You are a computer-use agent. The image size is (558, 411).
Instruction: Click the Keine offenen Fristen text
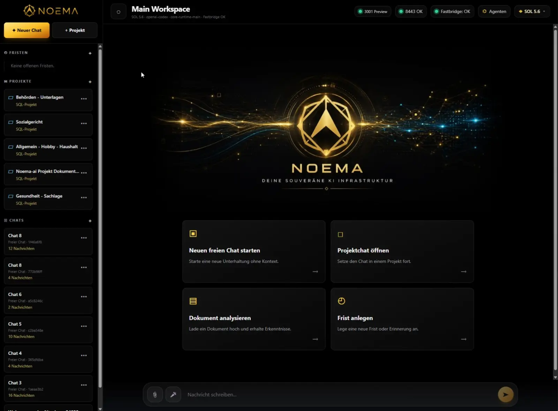[x=32, y=66]
